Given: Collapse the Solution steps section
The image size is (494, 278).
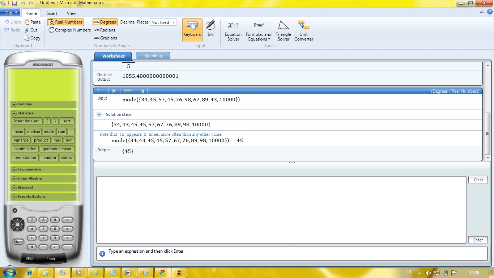Looking at the screenshot, I should (99, 114).
